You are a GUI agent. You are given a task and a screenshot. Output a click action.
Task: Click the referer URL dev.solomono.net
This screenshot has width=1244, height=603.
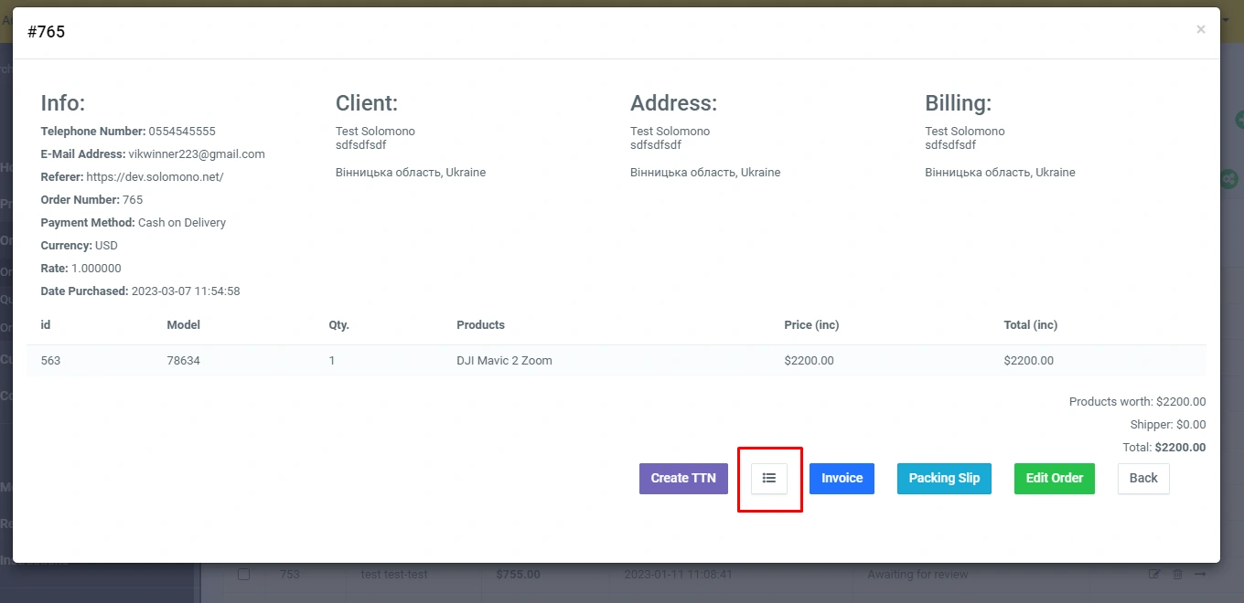[155, 177]
